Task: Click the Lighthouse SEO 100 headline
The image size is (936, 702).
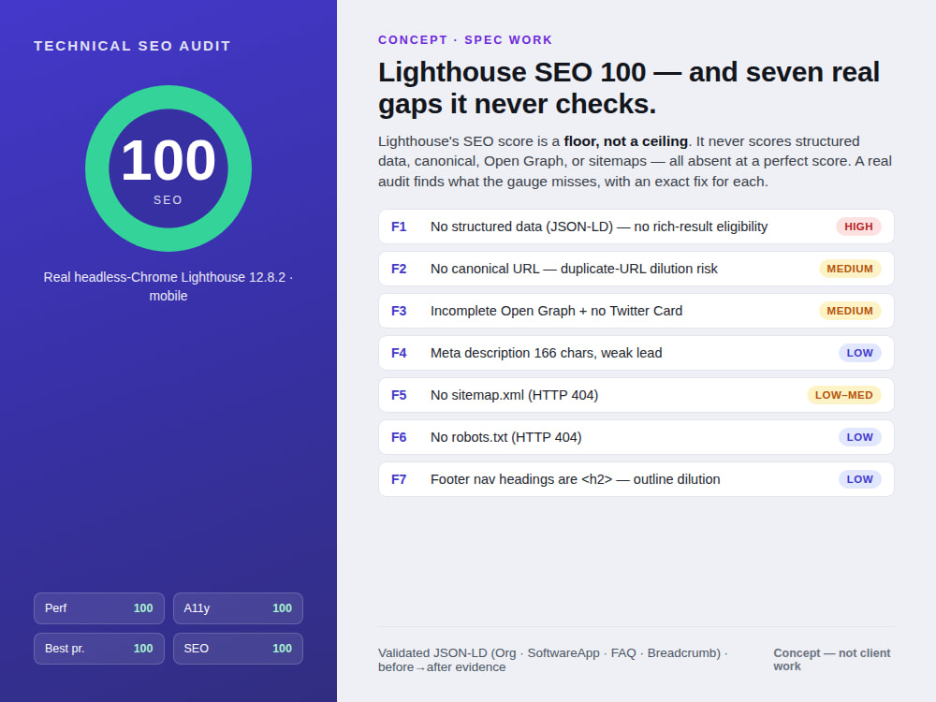Action: coord(629,88)
